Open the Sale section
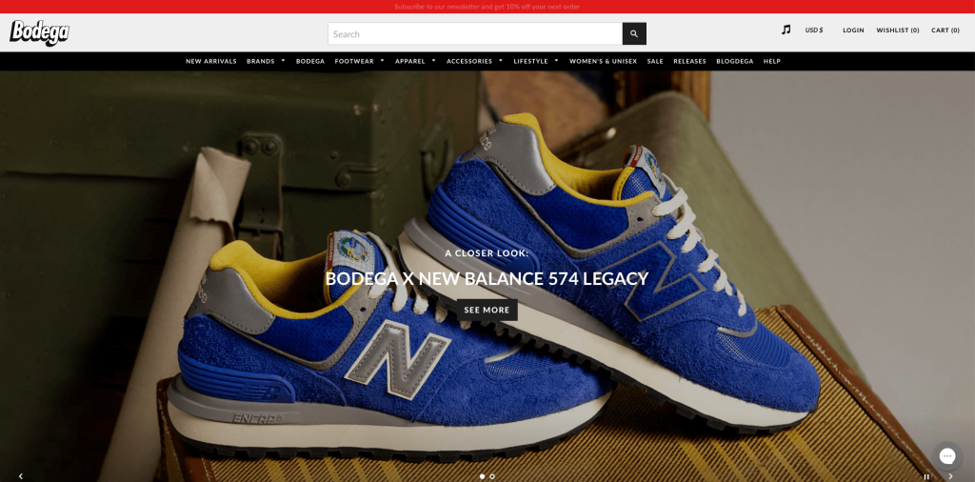975x482 pixels. tap(655, 61)
